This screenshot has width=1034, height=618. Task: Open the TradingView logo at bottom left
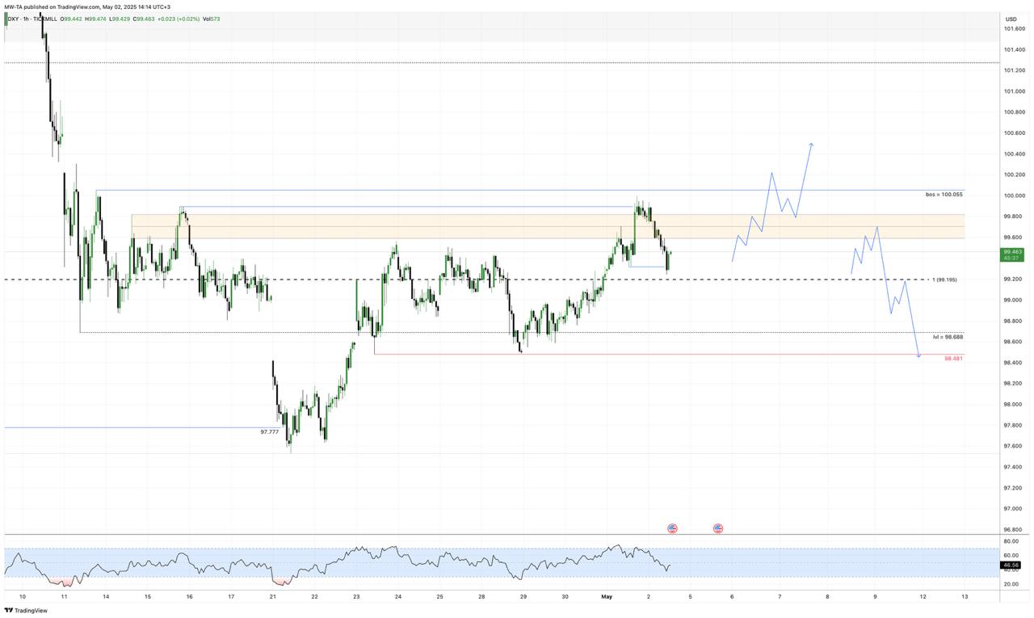pos(26,611)
